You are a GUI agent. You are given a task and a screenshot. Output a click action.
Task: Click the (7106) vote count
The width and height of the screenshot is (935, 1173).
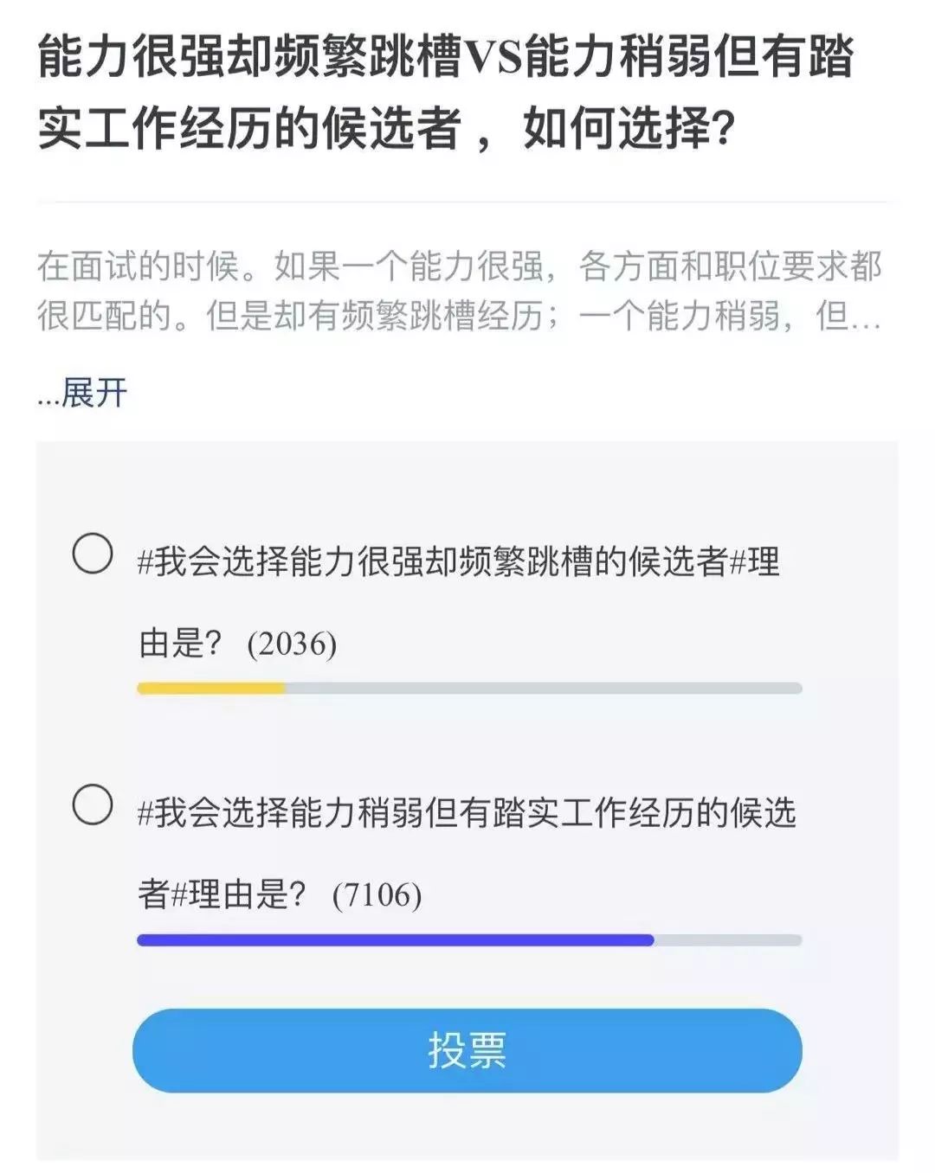[377, 894]
